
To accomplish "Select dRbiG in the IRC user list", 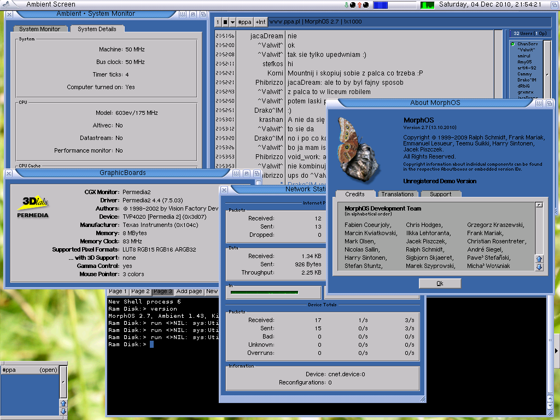I will pyautogui.click(x=523, y=86).
